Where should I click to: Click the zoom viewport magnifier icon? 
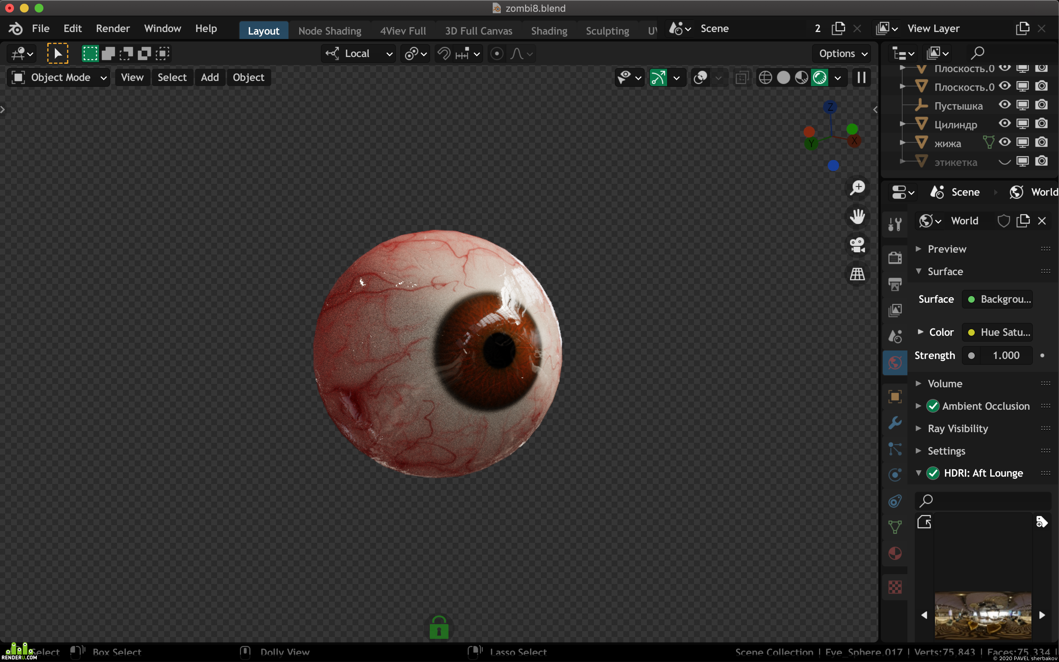coord(857,188)
